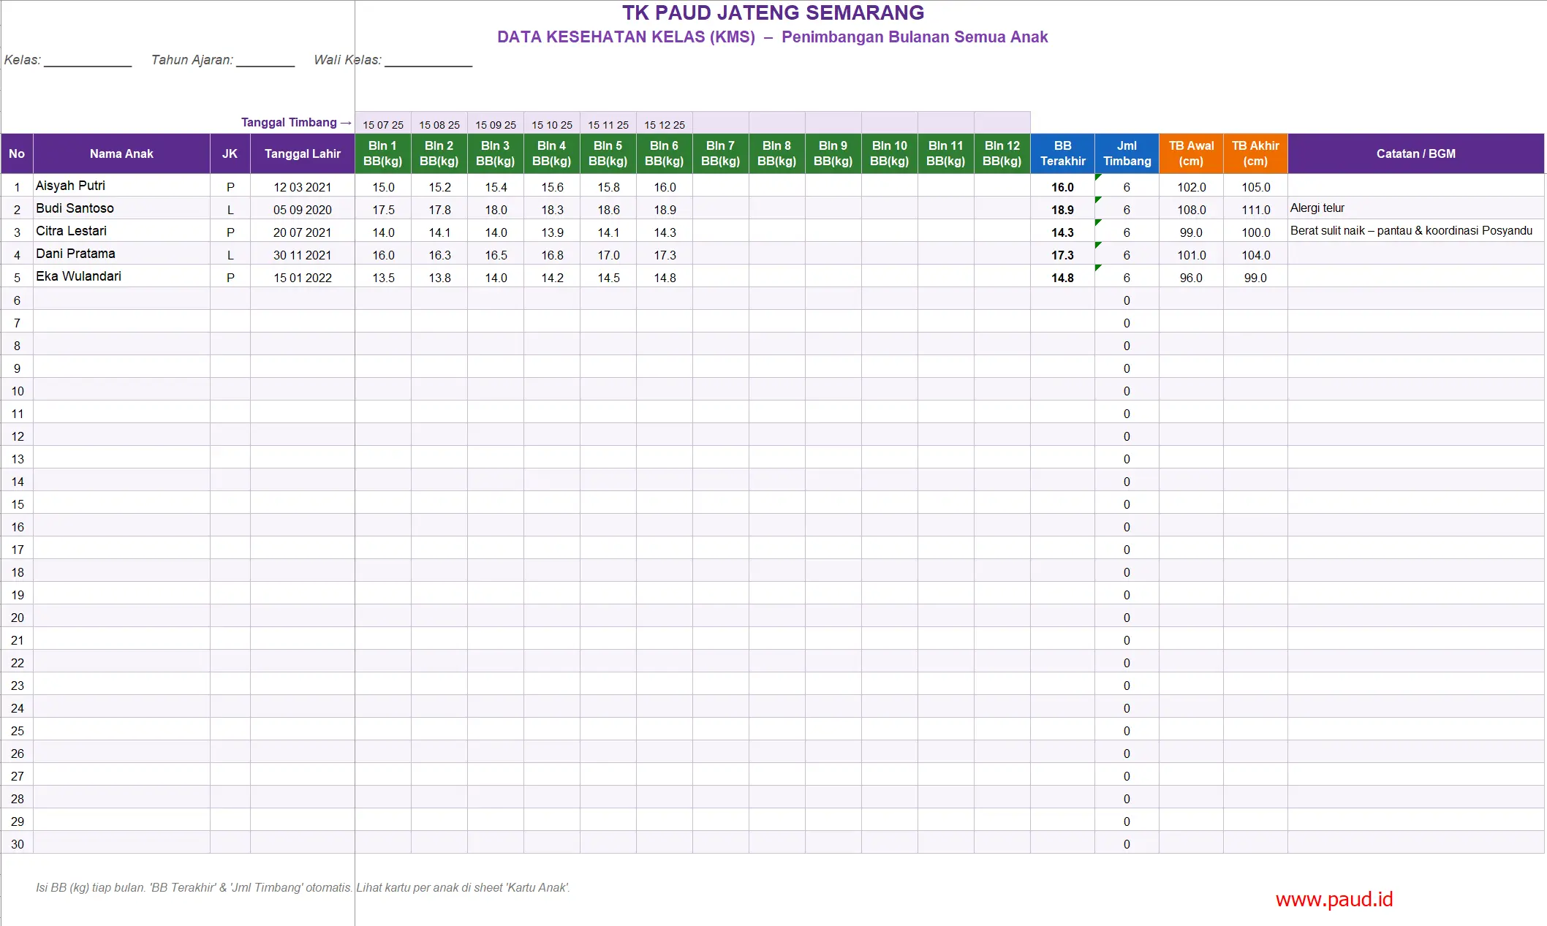Select the title 'TK PAUD JATENG SEMARANG'
Screen dimensions: 1547x926
(773, 12)
